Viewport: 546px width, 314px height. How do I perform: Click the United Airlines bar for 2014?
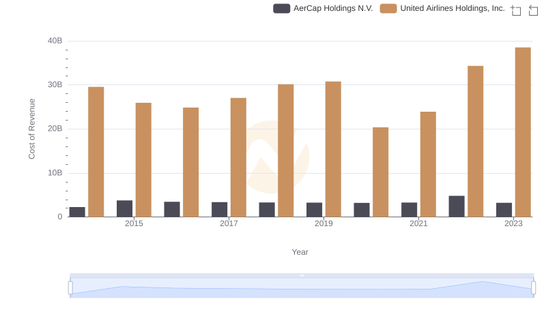(x=96, y=152)
